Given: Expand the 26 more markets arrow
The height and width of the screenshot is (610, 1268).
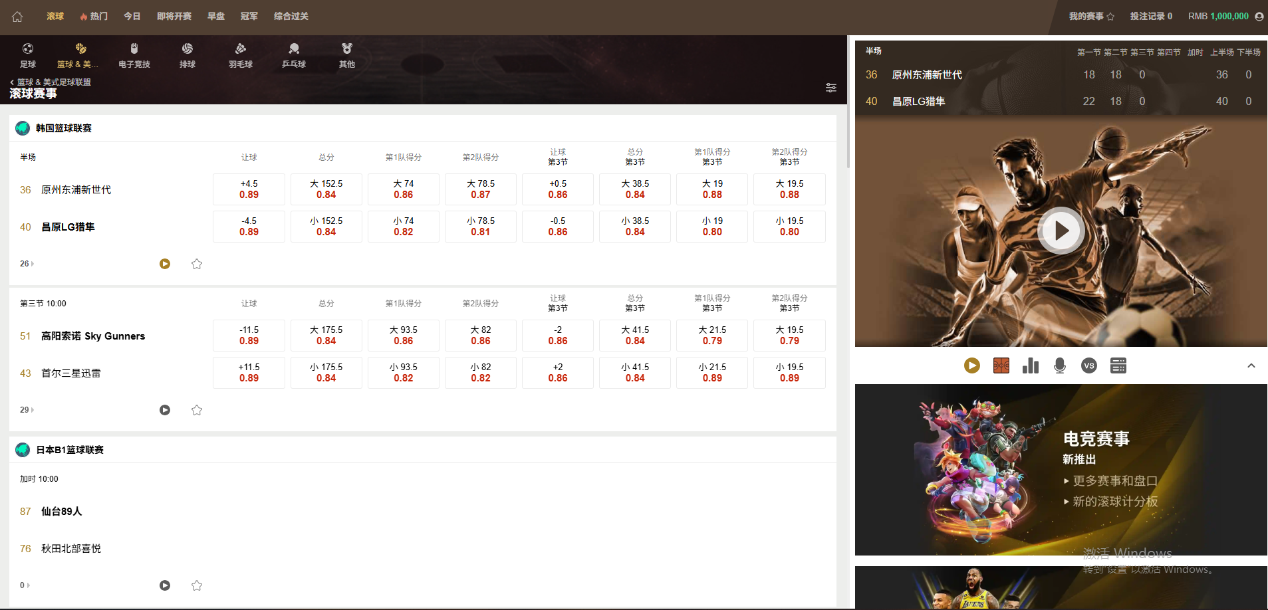Looking at the screenshot, I should [27, 264].
